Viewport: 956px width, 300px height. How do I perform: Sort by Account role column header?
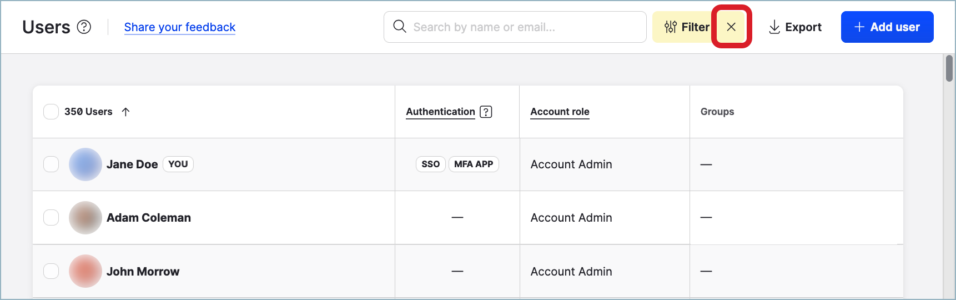[560, 112]
